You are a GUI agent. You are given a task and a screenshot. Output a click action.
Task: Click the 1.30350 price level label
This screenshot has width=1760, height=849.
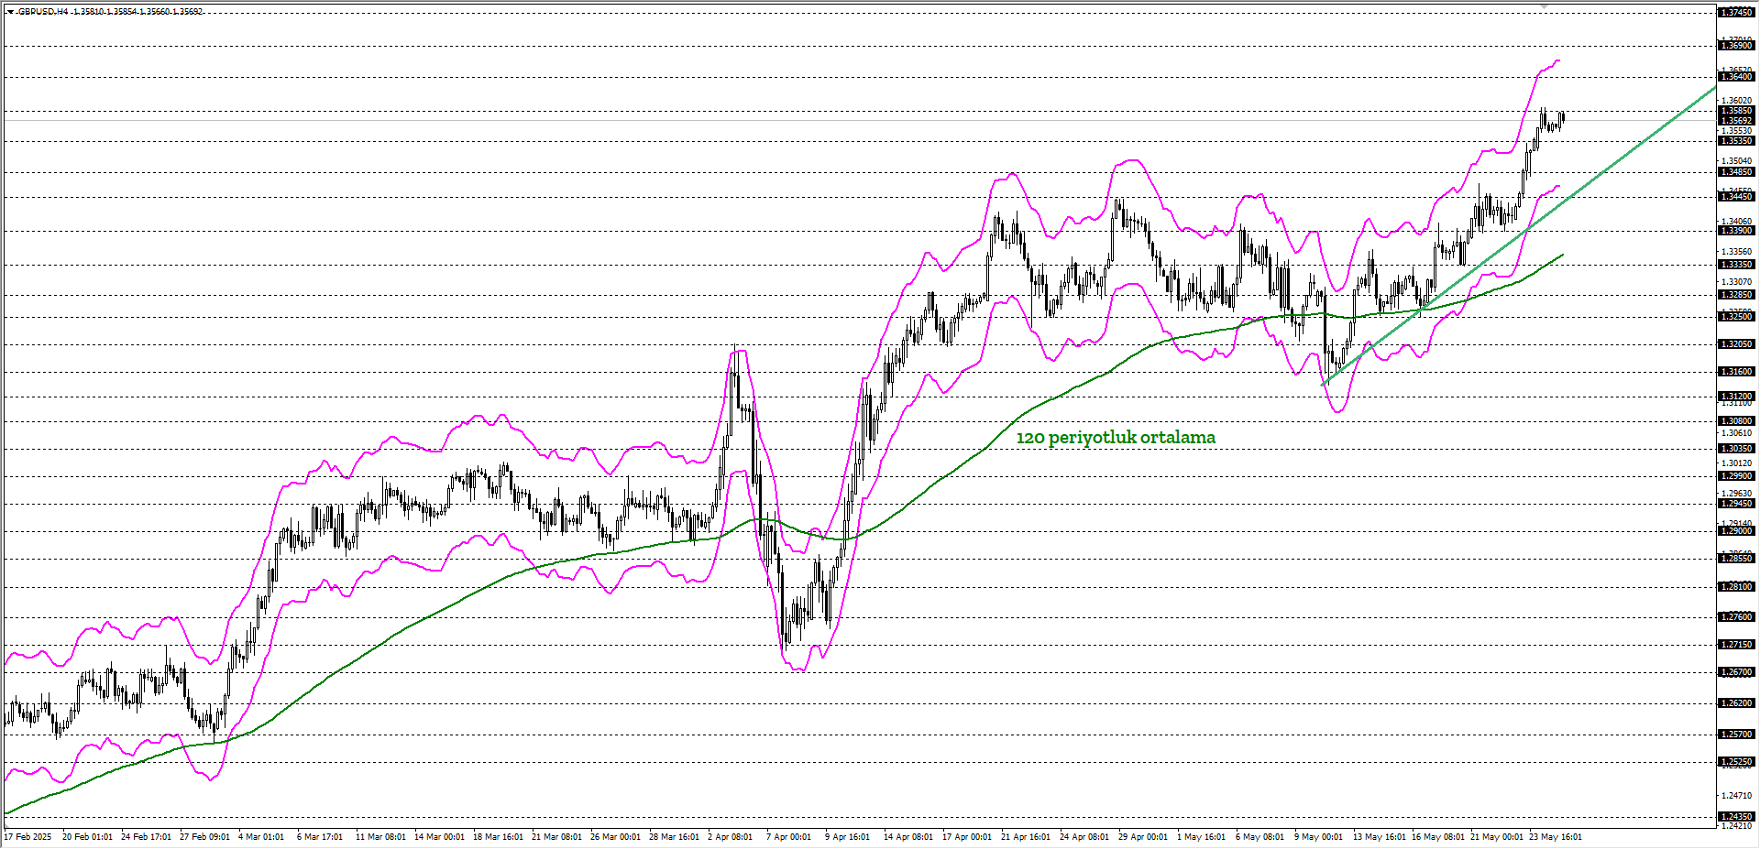point(1736,449)
